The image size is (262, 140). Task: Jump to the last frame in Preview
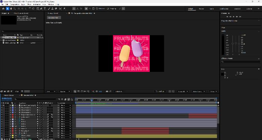click(240, 17)
